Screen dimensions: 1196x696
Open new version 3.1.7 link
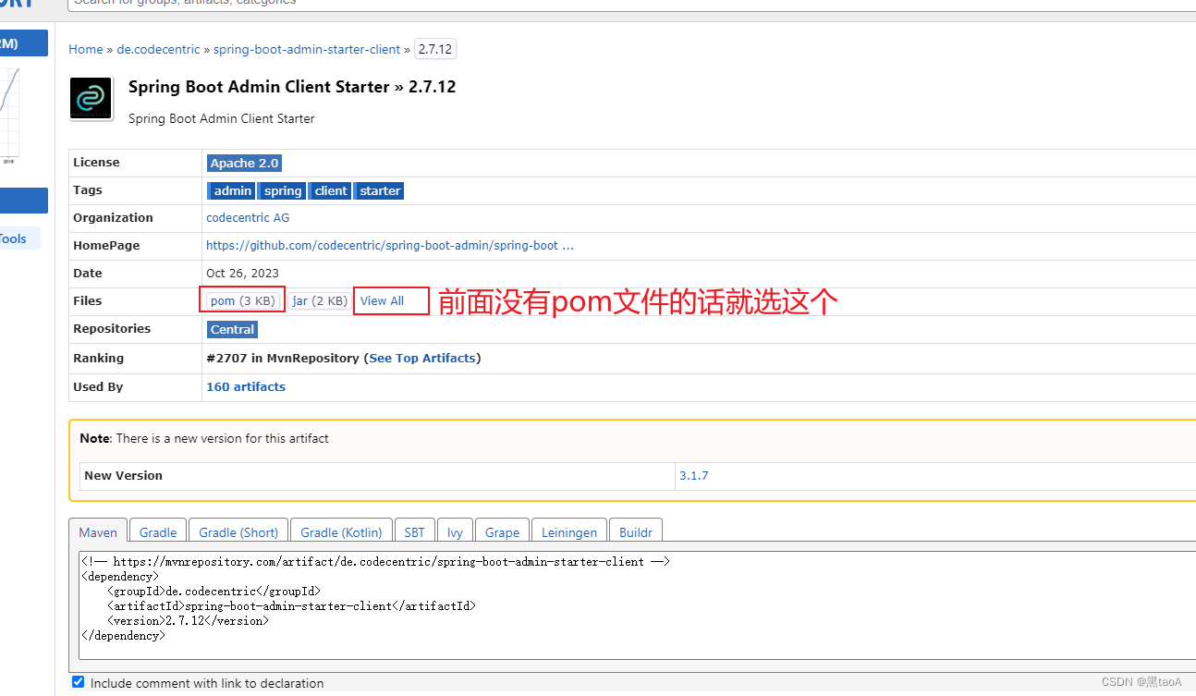(694, 476)
